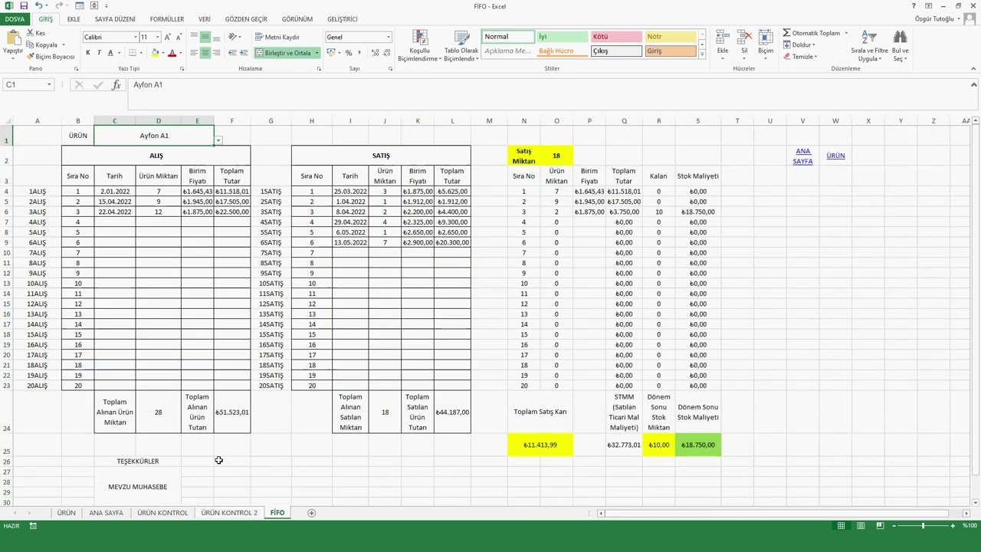
Task: Switch to page layout view in status bar
Action: click(x=861, y=526)
